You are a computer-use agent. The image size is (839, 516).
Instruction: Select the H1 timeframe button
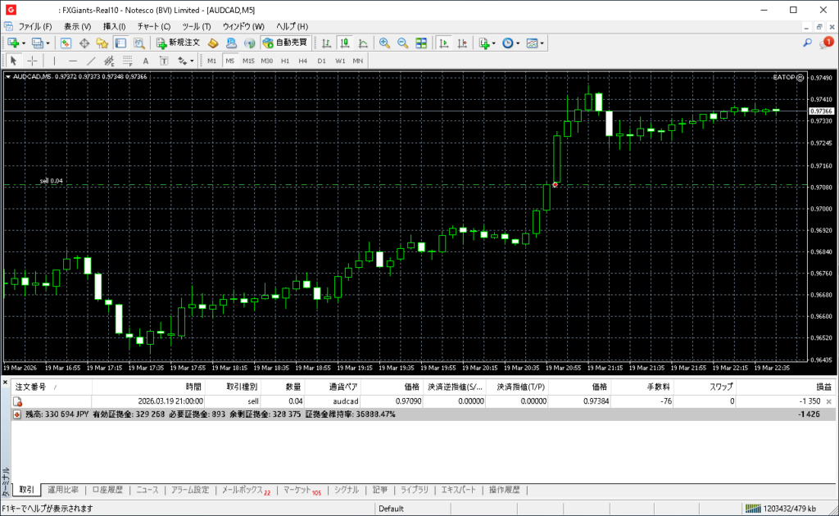[285, 61]
